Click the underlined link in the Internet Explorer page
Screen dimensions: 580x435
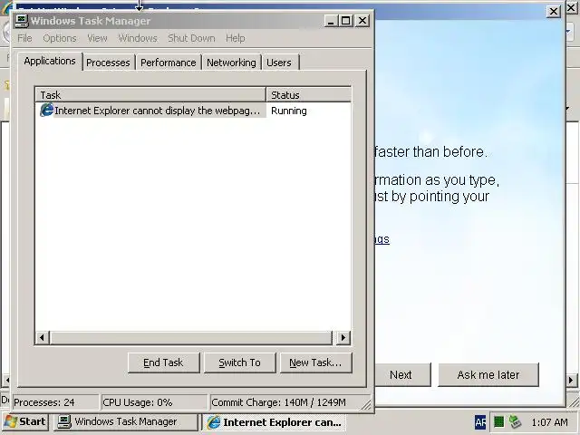382,239
